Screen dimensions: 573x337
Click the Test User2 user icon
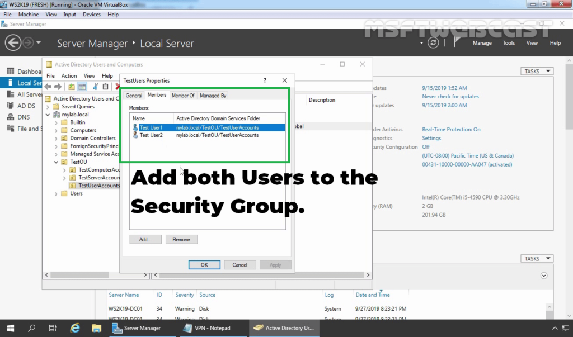(x=135, y=135)
